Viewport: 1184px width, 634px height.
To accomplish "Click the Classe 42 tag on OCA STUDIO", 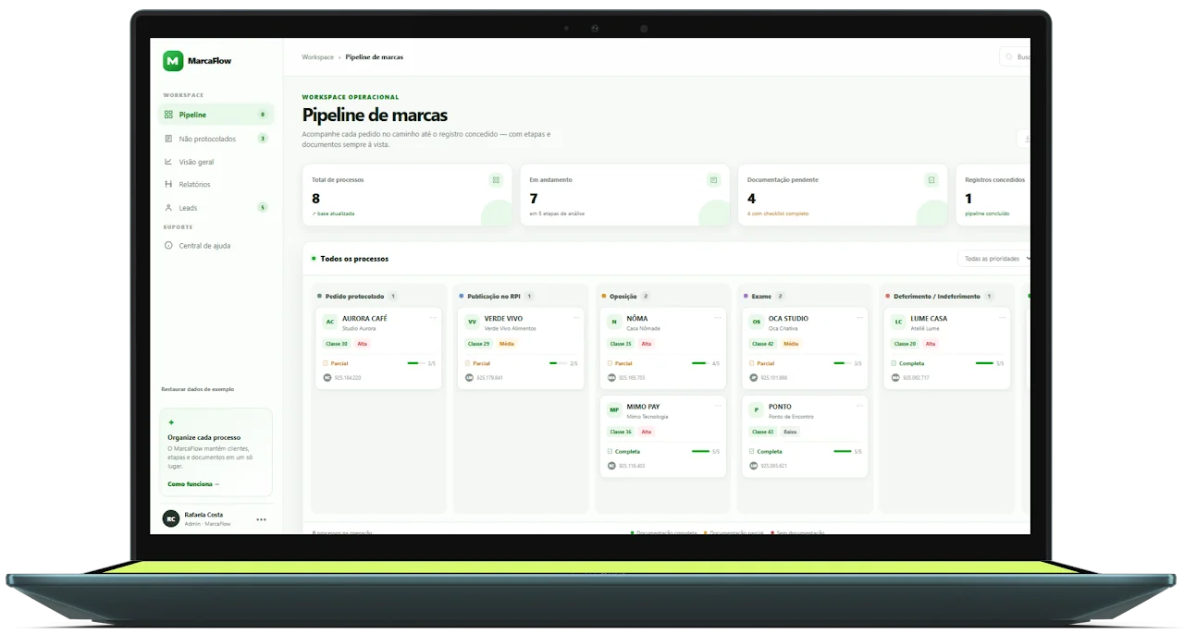I will tap(763, 344).
